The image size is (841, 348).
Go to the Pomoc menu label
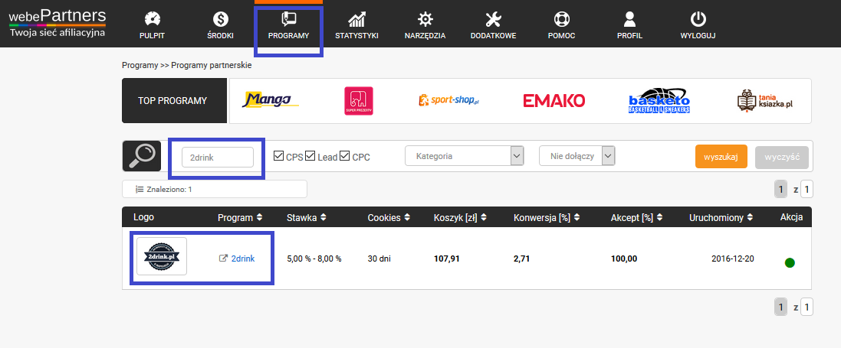tap(561, 37)
